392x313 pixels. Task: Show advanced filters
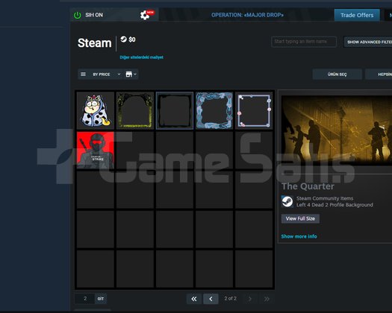coord(368,42)
